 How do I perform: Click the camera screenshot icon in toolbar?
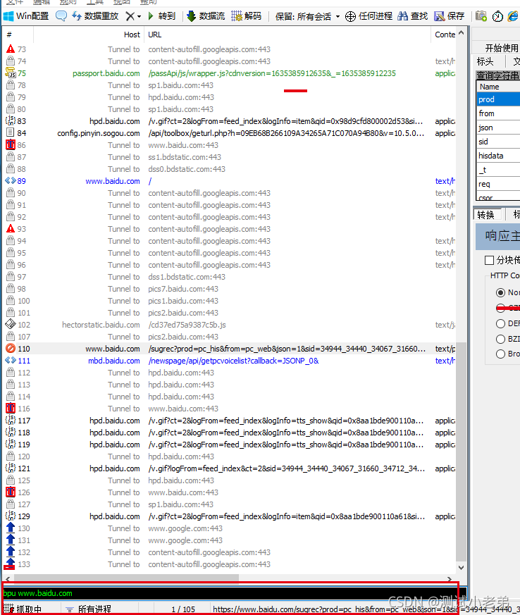click(481, 16)
